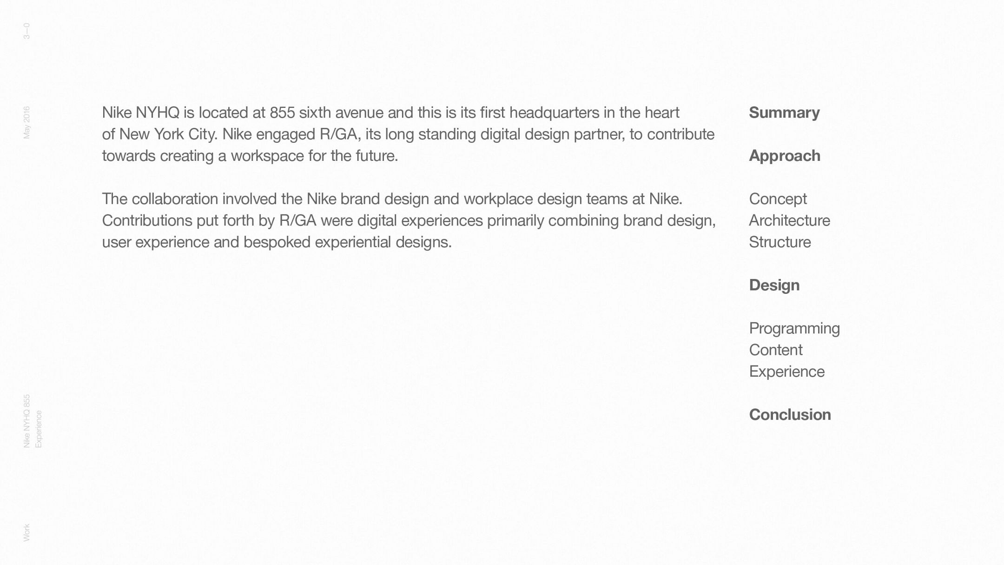Screen dimensions: 1004x565
Task: Click the '3—0' page number marker
Action: 26,31
